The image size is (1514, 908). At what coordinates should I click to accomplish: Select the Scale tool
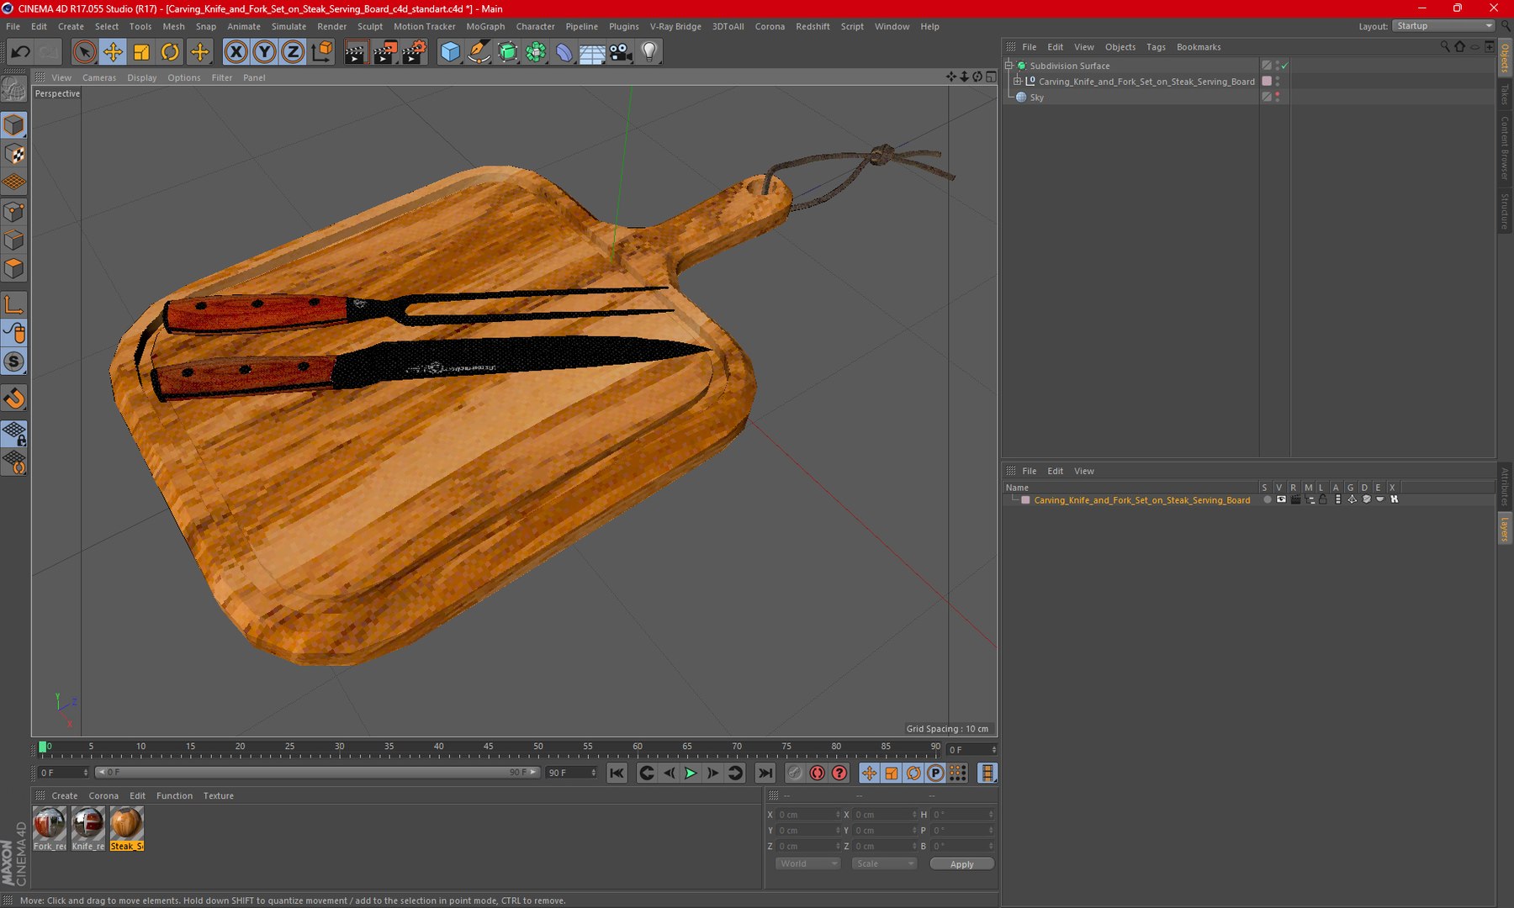[x=141, y=52]
